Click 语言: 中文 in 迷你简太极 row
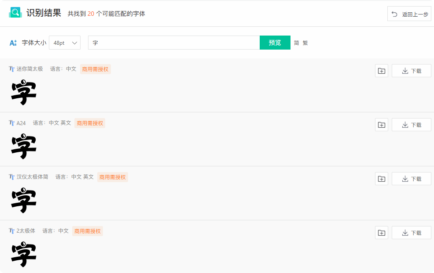 coord(63,69)
